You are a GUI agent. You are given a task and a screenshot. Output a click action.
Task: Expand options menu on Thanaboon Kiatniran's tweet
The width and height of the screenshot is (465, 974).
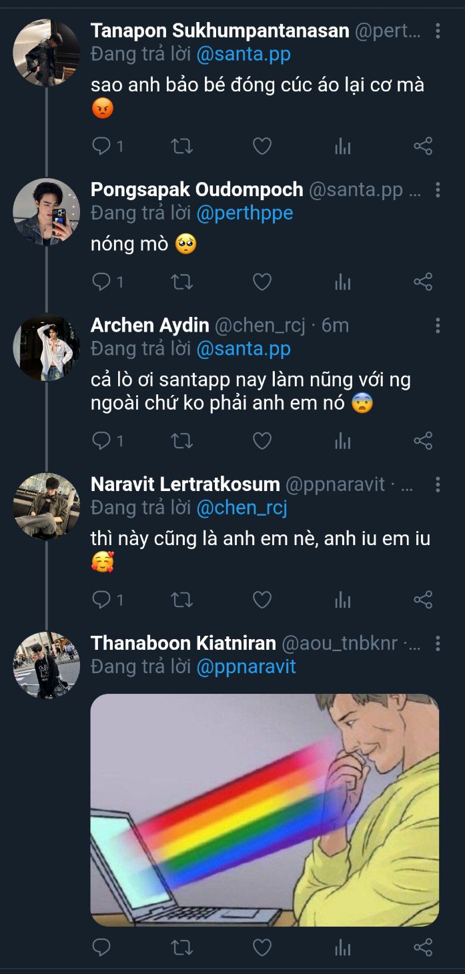pyautogui.click(x=438, y=643)
